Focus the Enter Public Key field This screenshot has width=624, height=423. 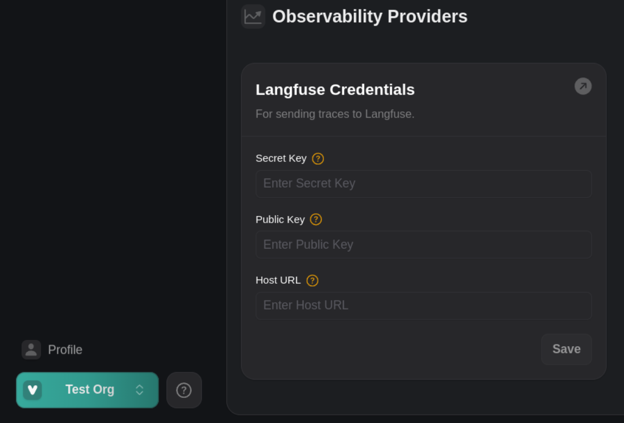tap(423, 245)
